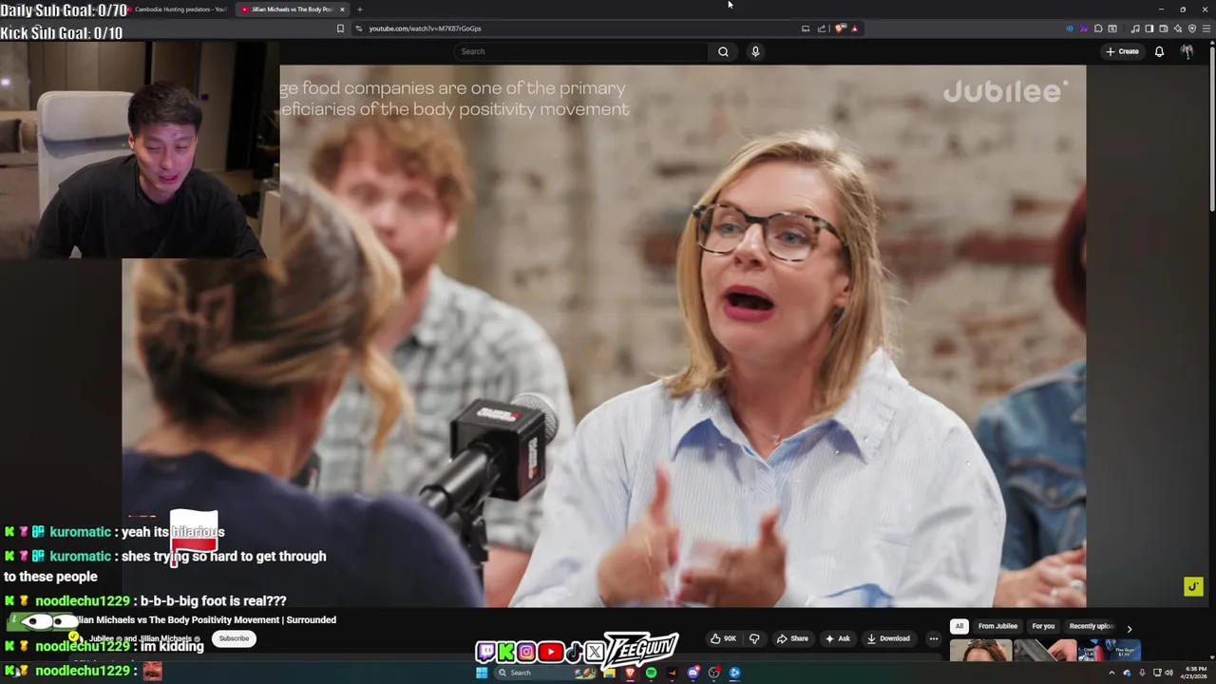This screenshot has width=1216, height=684.
Task: Click the Download button under the video
Action: pyautogui.click(x=888, y=638)
